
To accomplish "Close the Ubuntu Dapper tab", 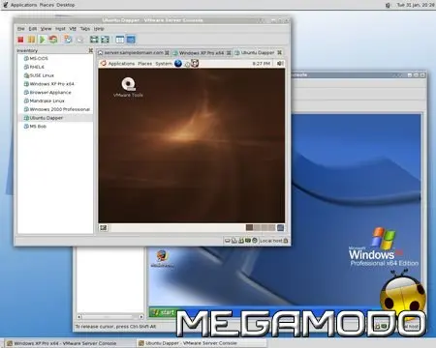I will [279, 52].
